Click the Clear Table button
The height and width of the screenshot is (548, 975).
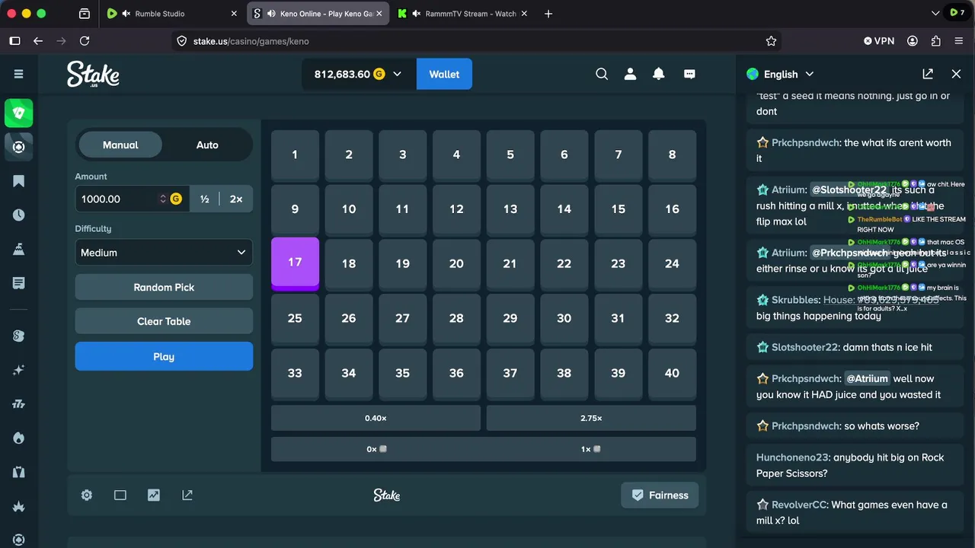(x=164, y=321)
